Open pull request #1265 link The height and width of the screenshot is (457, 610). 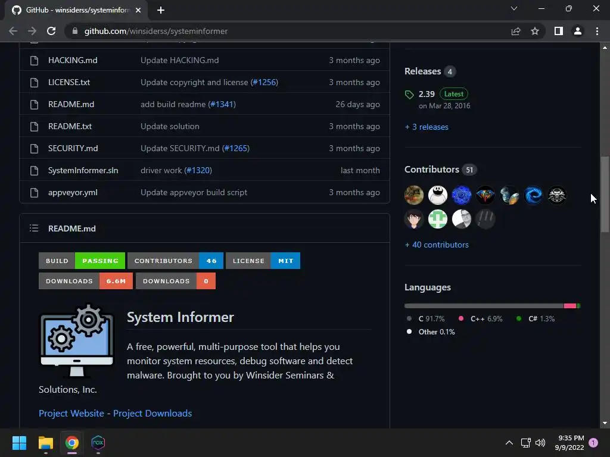(x=236, y=148)
